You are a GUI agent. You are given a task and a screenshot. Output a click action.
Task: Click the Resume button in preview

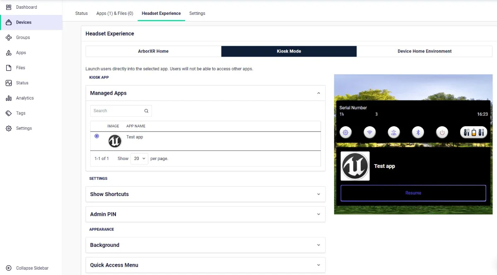tap(413, 193)
